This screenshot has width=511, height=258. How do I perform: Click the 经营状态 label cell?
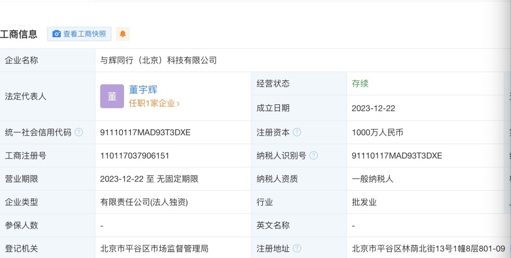tap(299, 84)
